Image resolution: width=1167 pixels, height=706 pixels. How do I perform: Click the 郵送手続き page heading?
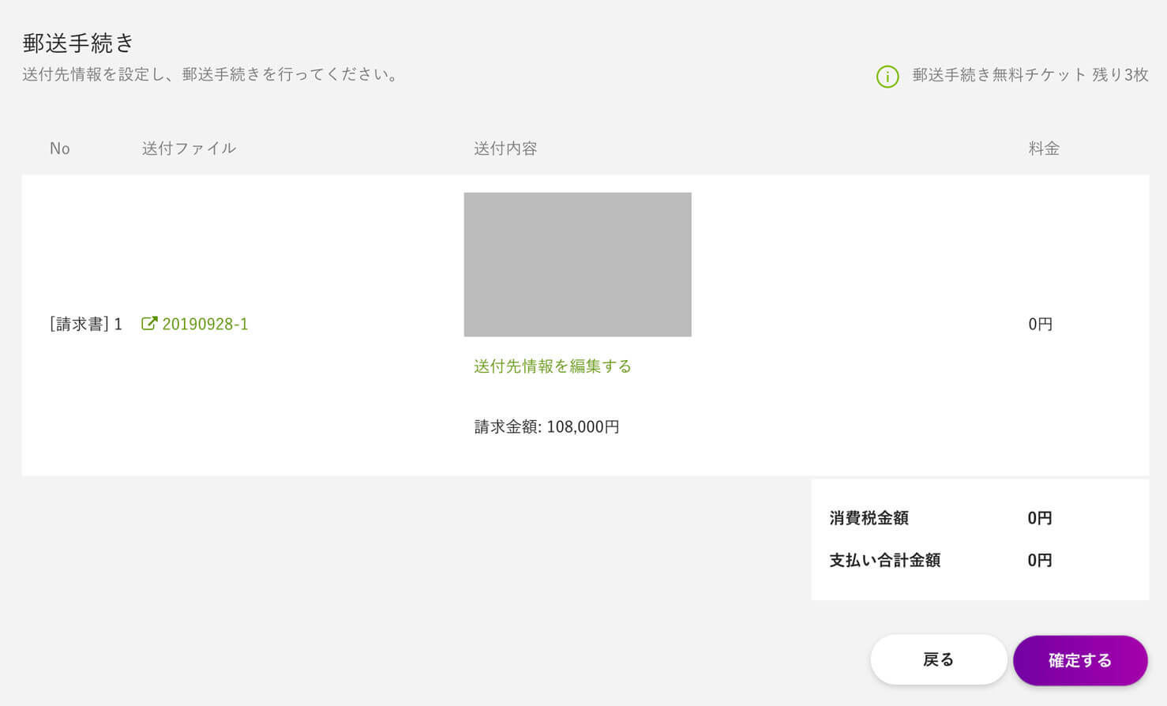point(78,43)
